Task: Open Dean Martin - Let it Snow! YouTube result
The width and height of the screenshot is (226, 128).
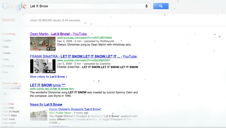Action: [58, 34]
